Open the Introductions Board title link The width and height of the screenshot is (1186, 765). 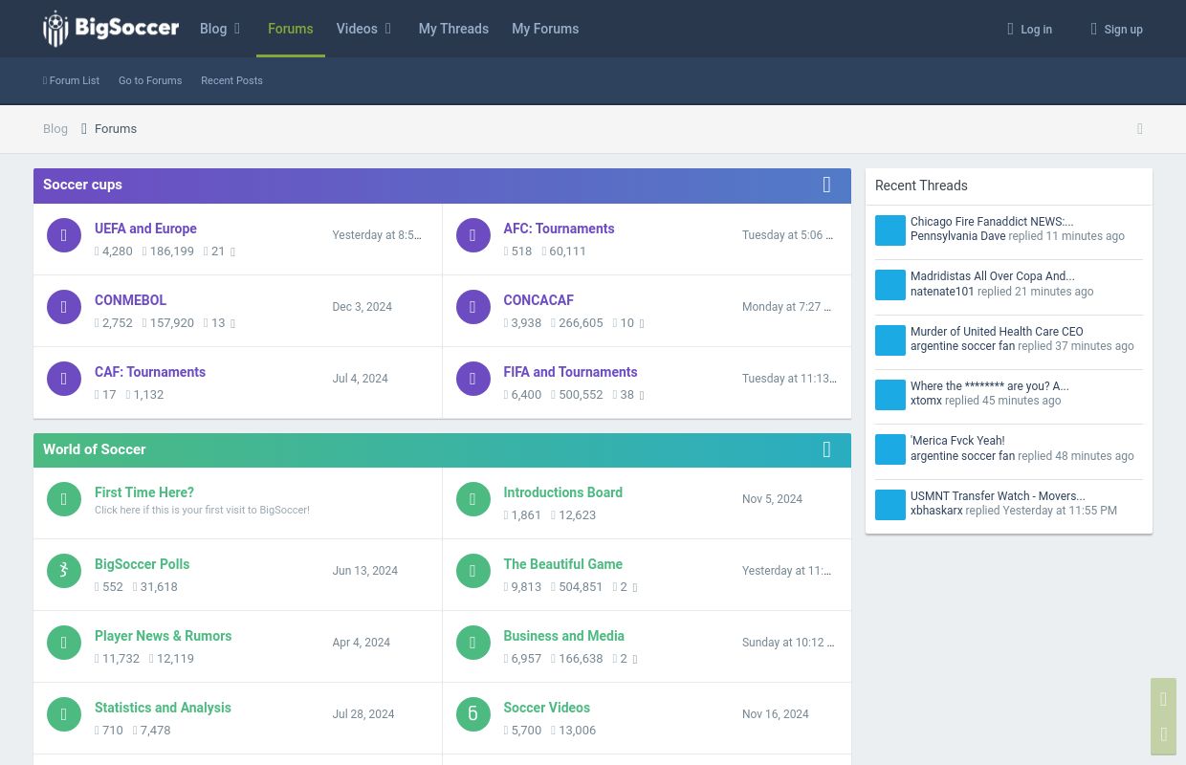[563, 492]
